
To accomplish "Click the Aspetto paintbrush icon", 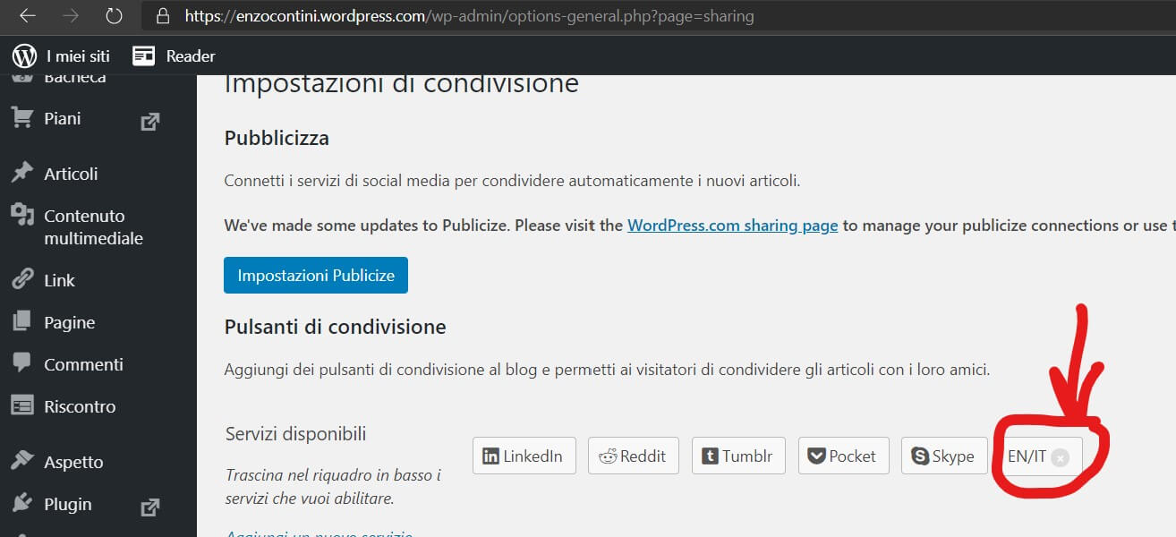I will click(21, 462).
